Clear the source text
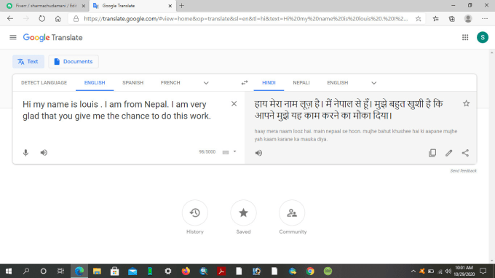The image size is (495, 278). tap(234, 104)
